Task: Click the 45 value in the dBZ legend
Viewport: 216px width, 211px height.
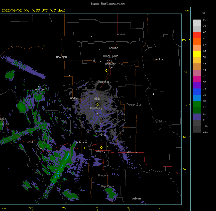Action: pos(204,70)
